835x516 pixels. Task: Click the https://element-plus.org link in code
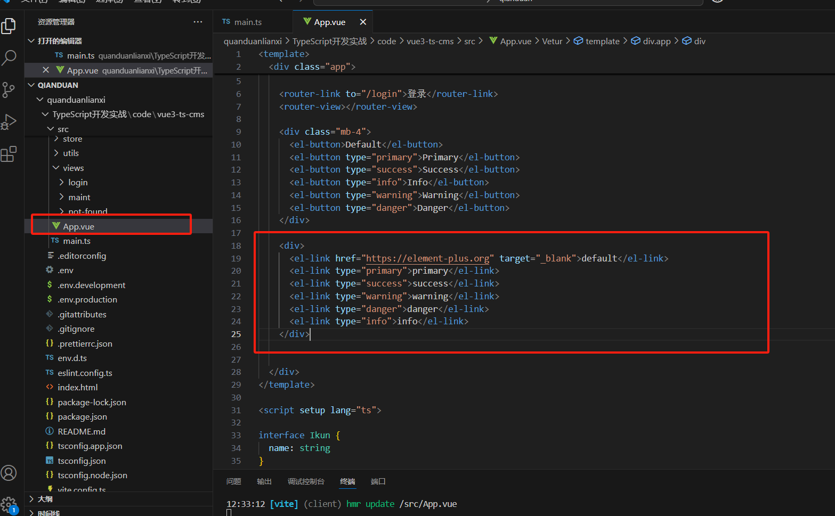pyautogui.click(x=427, y=258)
